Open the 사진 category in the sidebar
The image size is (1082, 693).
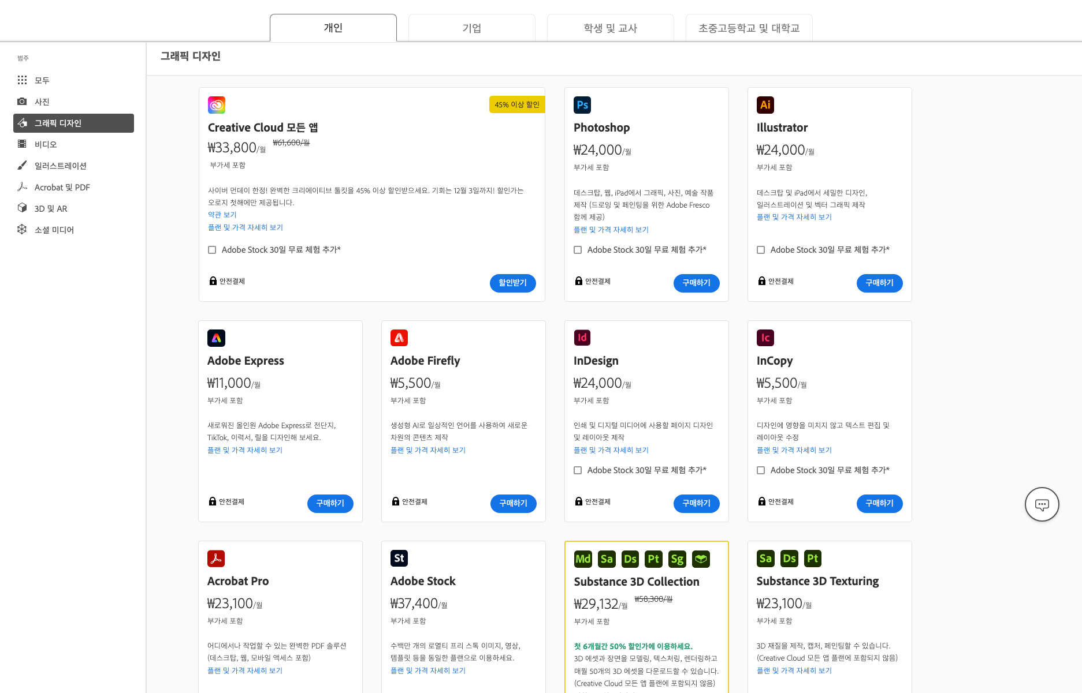click(42, 102)
